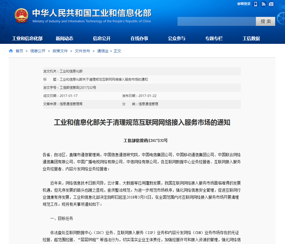The width and height of the screenshot is (285, 244).
Task: Open the 在线办事 menu
Action: click(139, 39)
